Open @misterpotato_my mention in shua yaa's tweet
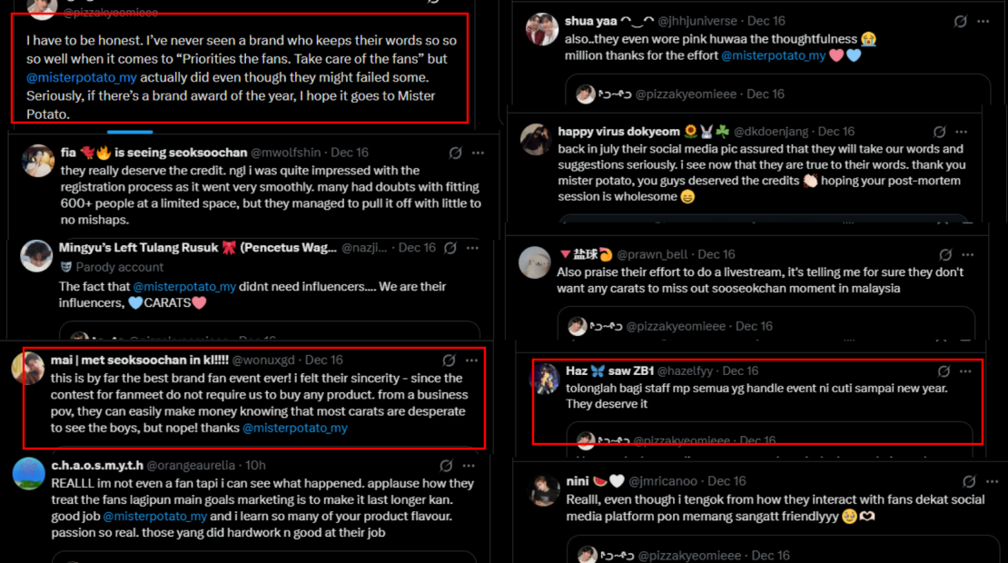Viewport: 1008px width, 563px height. click(773, 55)
